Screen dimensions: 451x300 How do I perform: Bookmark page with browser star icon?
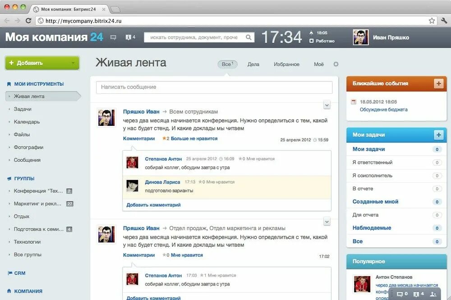pyautogui.click(x=432, y=21)
